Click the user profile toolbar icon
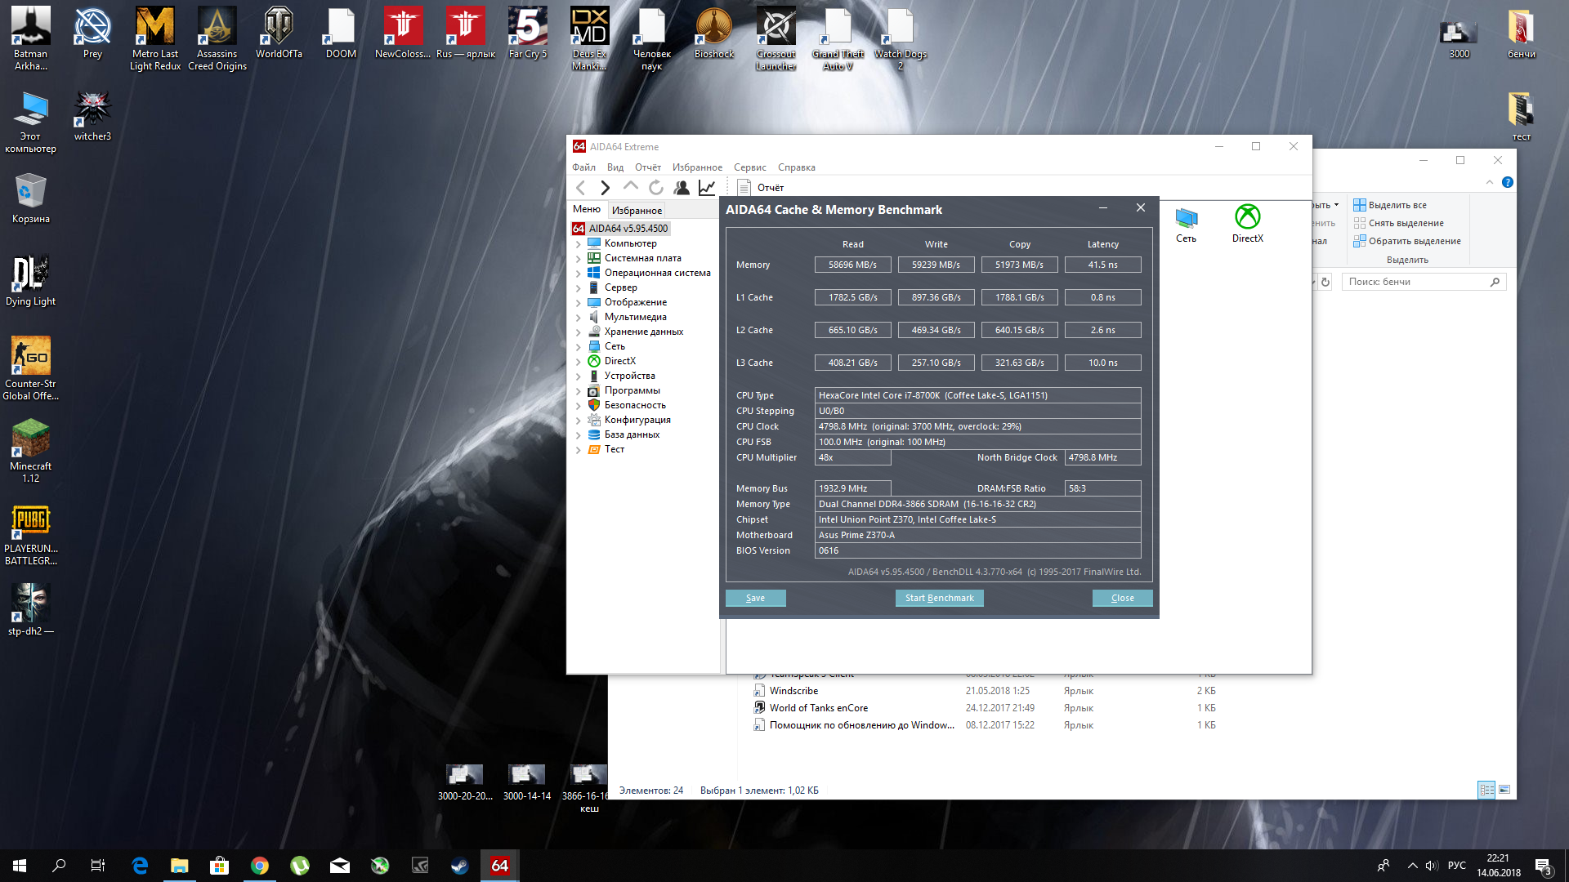1569x882 pixels. 681,188
